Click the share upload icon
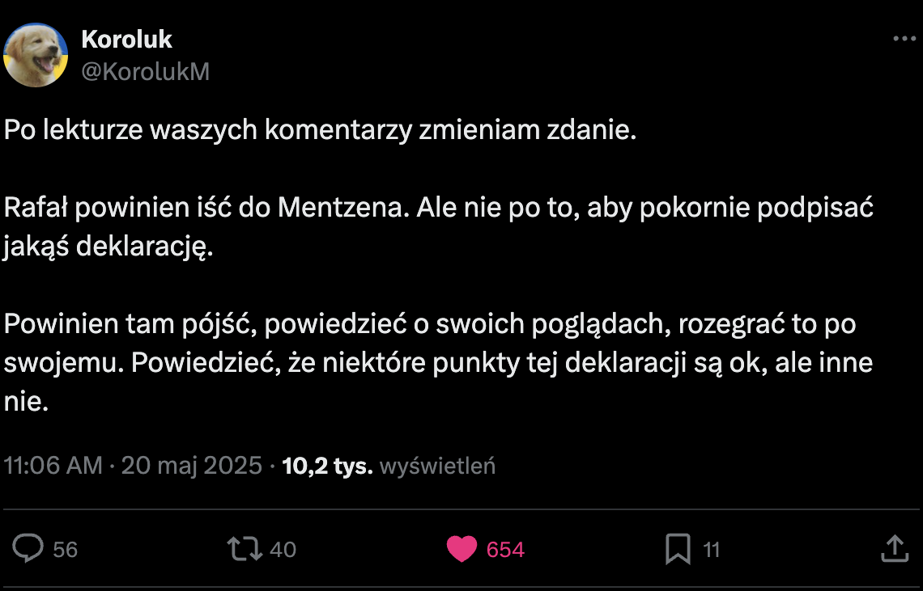923x591 pixels. tap(894, 550)
